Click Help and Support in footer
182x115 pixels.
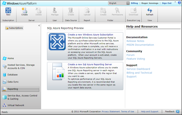[x=150, y=112]
